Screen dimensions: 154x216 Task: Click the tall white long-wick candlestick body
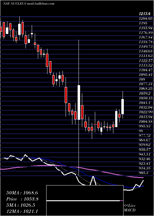[79, 102]
